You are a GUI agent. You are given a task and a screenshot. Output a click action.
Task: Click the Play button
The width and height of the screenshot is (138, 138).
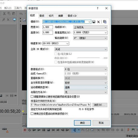point(39,130)
